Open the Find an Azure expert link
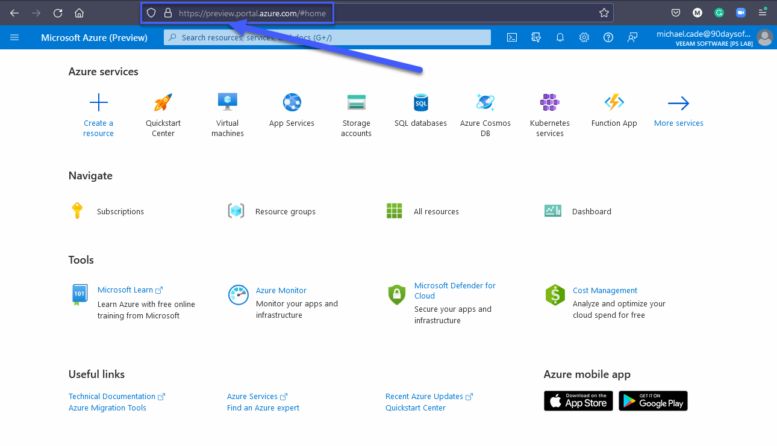 (263, 407)
